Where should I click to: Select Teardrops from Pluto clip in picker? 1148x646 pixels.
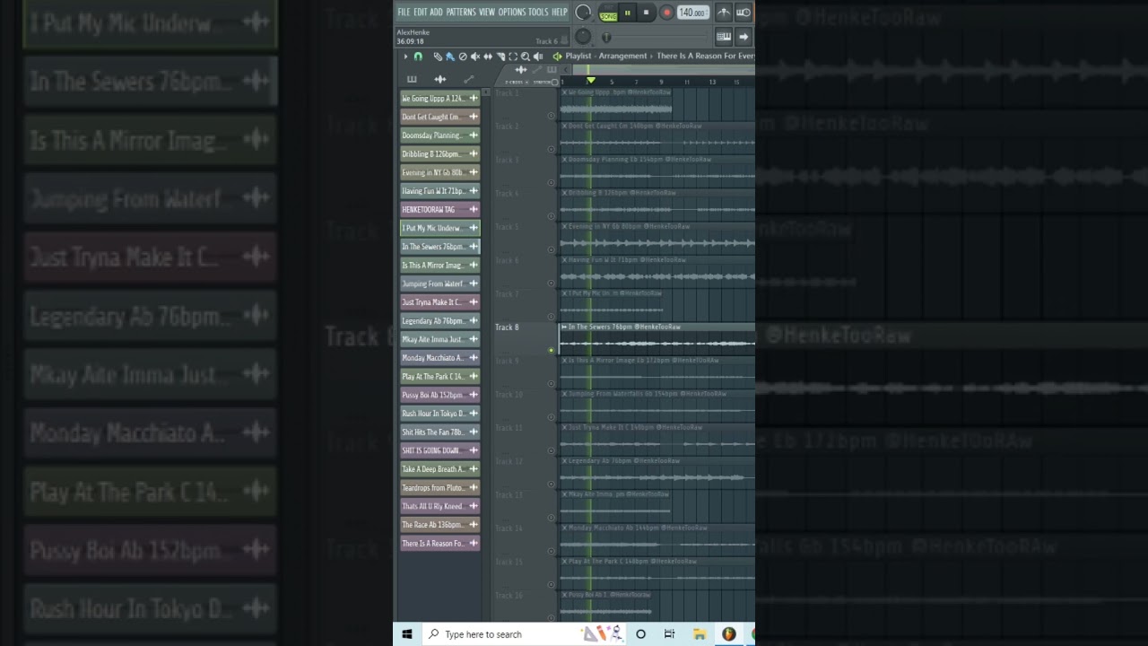click(439, 487)
